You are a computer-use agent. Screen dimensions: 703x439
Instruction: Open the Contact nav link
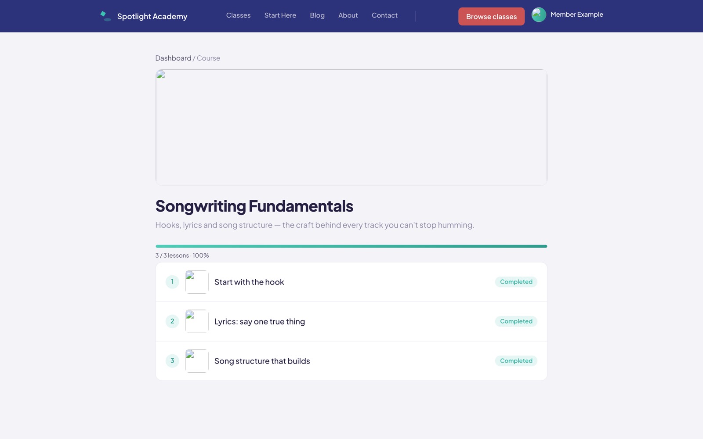[384, 15]
